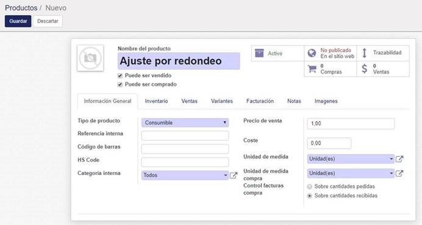The width and height of the screenshot is (422, 225).
Task: Click the Activo status button label
Action: point(275,54)
